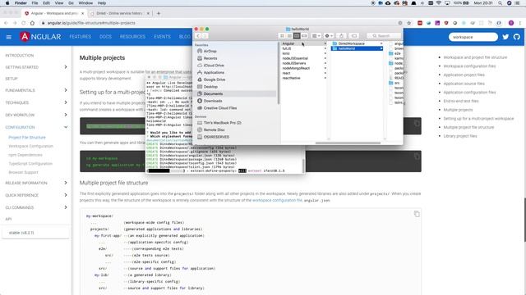Open Notification Center icon in menu bar
Image resolution: width=526 pixels, height=295 pixels.
click(x=518, y=3)
